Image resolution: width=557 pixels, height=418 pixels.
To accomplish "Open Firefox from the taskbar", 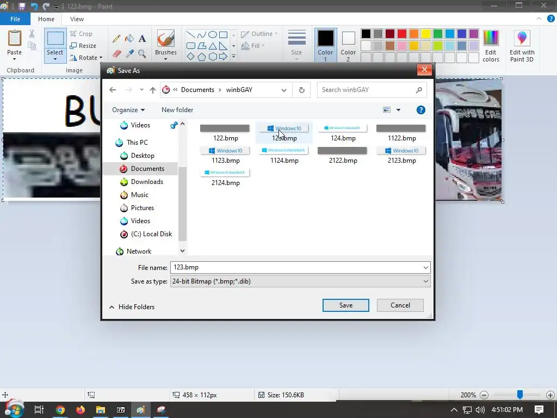I will [81, 410].
